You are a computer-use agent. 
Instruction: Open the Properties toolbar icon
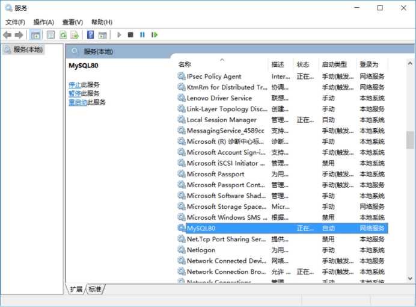tap(50, 35)
